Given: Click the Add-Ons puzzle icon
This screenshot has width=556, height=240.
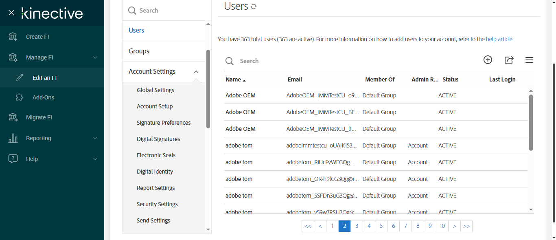Looking at the screenshot, I should [20, 97].
